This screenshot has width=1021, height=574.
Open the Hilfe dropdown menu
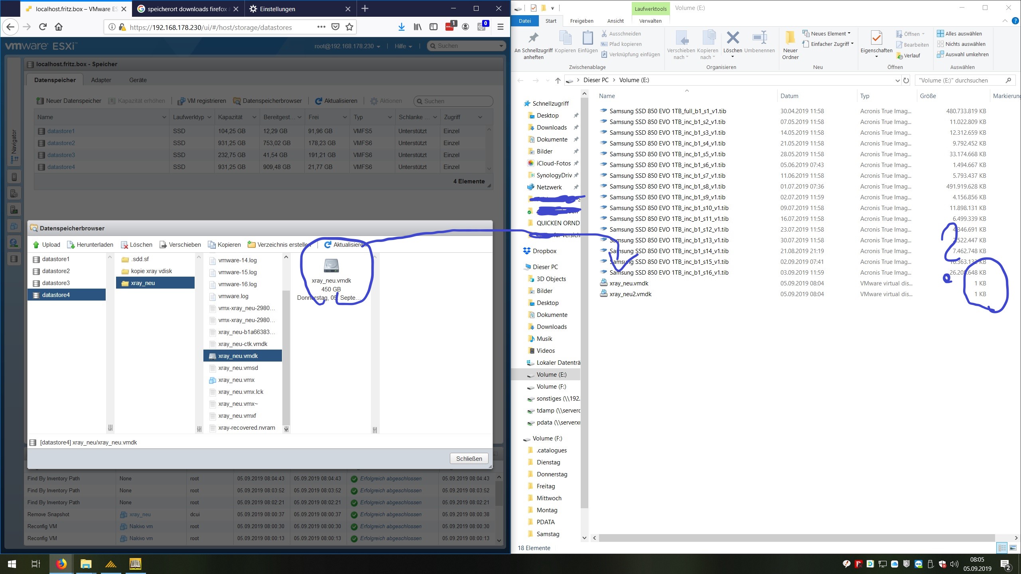click(x=403, y=46)
